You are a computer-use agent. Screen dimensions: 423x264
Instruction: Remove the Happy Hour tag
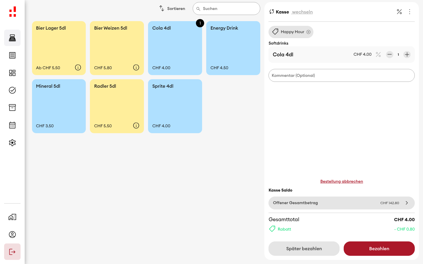[308, 32]
